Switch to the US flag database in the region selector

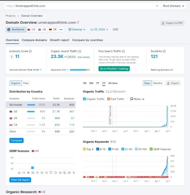point(31,30)
